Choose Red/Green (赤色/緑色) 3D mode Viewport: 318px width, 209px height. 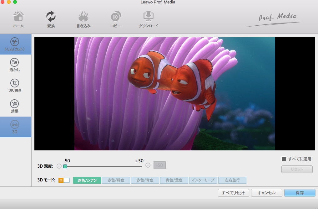click(116, 180)
